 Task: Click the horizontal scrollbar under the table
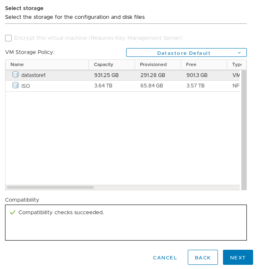50,187
